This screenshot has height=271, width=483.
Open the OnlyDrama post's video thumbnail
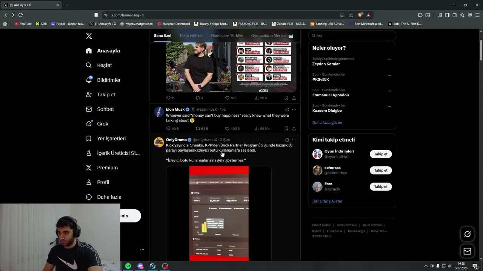[x=219, y=213]
